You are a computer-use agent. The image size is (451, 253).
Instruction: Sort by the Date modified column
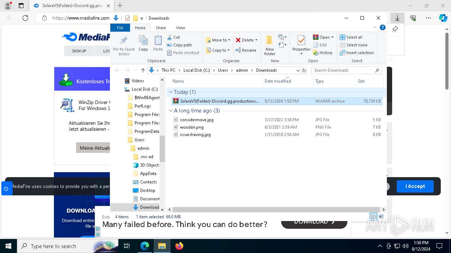[x=288, y=81]
